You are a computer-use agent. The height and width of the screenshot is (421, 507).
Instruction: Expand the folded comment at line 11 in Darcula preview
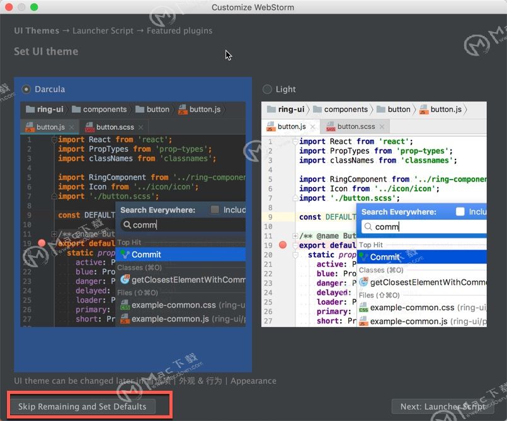point(54,234)
